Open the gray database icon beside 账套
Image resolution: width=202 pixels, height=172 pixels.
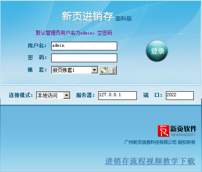coord(112,70)
